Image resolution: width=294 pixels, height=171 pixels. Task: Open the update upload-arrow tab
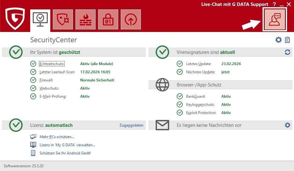pos(131,19)
